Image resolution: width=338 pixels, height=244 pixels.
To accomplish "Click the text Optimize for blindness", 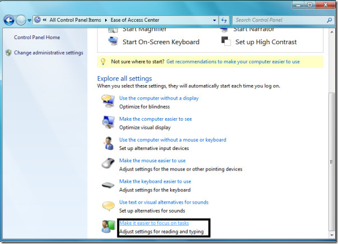I will click(x=144, y=107).
